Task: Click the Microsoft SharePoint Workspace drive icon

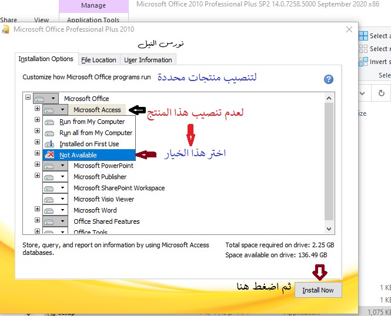Action: pos(51,188)
